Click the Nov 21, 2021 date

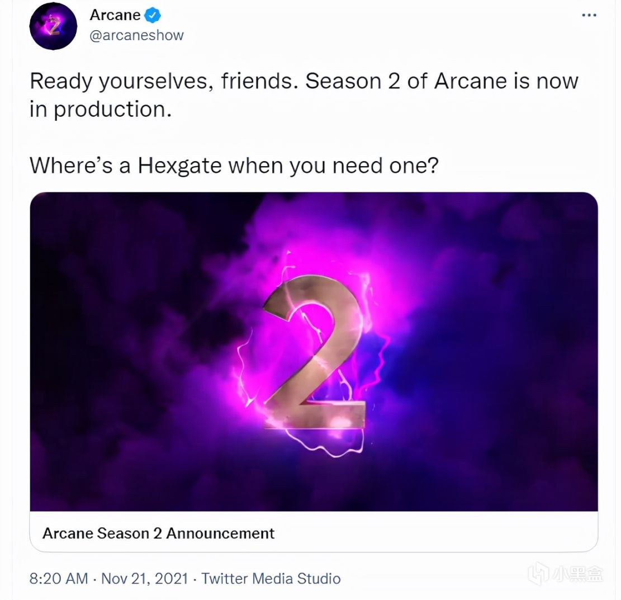[x=145, y=578]
